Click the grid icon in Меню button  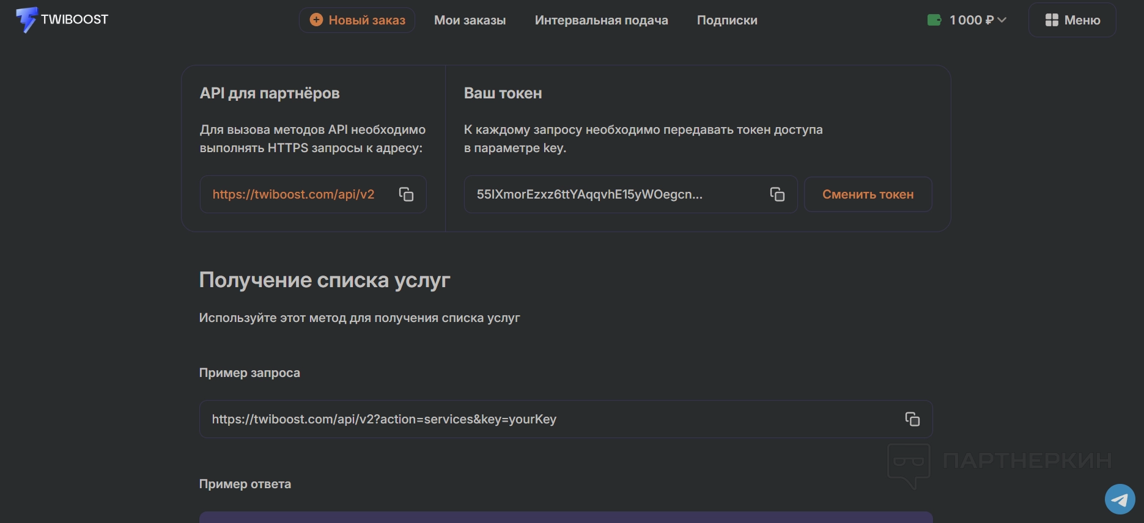coord(1052,20)
